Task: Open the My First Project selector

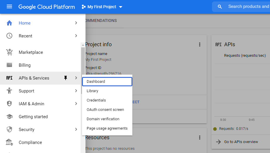Action: point(102,7)
